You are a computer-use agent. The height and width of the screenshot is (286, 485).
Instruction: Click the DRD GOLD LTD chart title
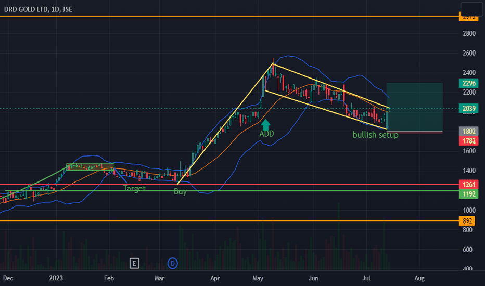[38, 9]
